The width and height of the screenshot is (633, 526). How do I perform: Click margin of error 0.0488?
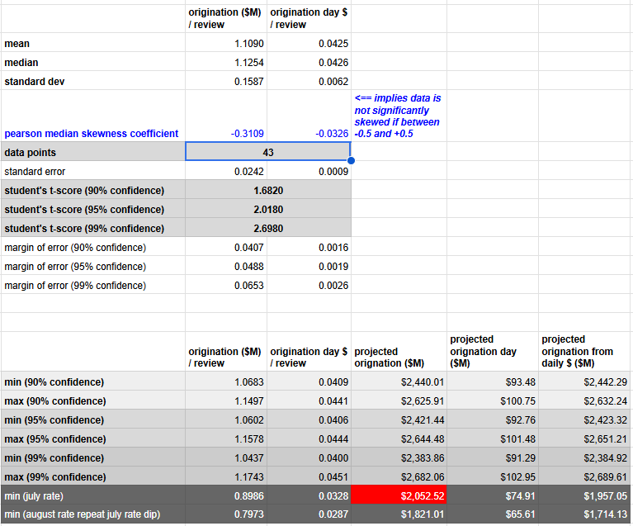[248, 266]
